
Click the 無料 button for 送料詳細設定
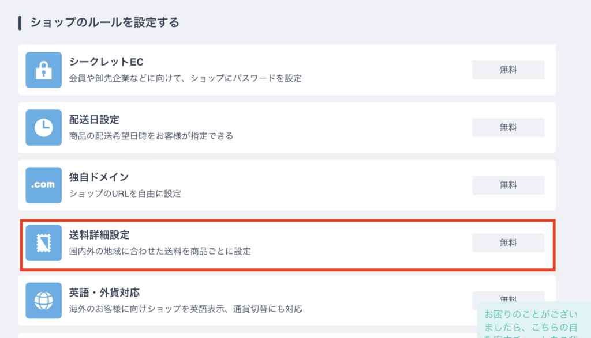coord(508,243)
